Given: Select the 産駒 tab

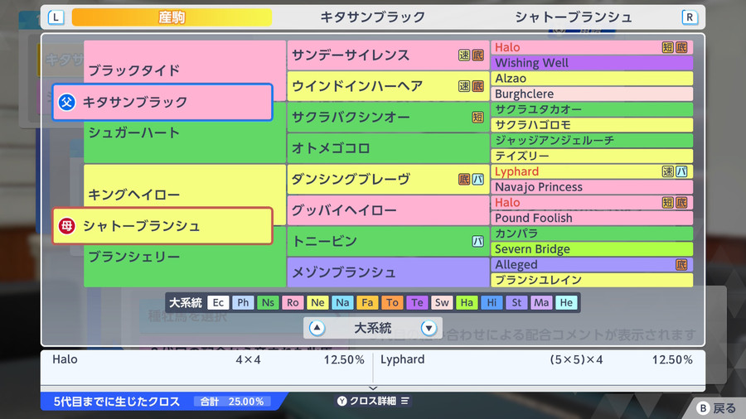Looking at the screenshot, I should click(x=172, y=17).
